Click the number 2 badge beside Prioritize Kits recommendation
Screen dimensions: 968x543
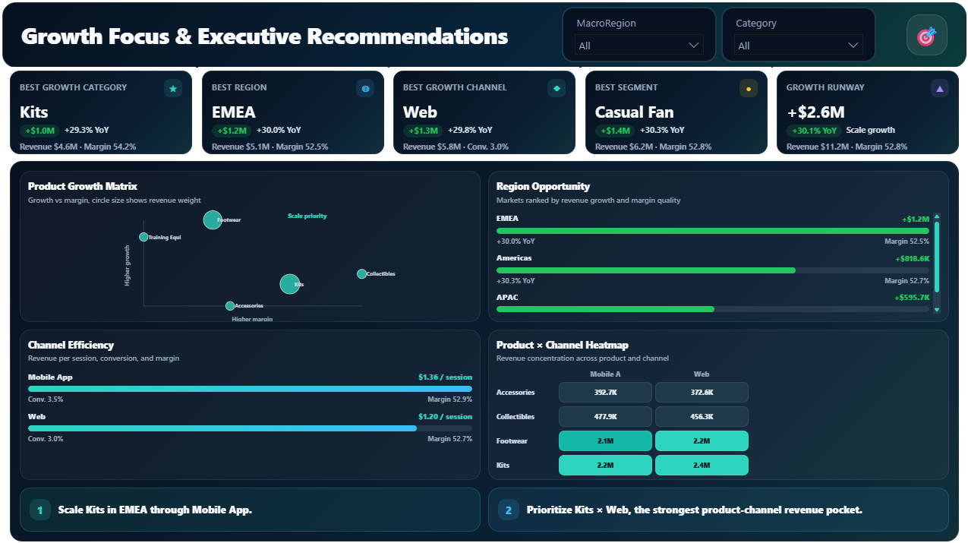[509, 510]
